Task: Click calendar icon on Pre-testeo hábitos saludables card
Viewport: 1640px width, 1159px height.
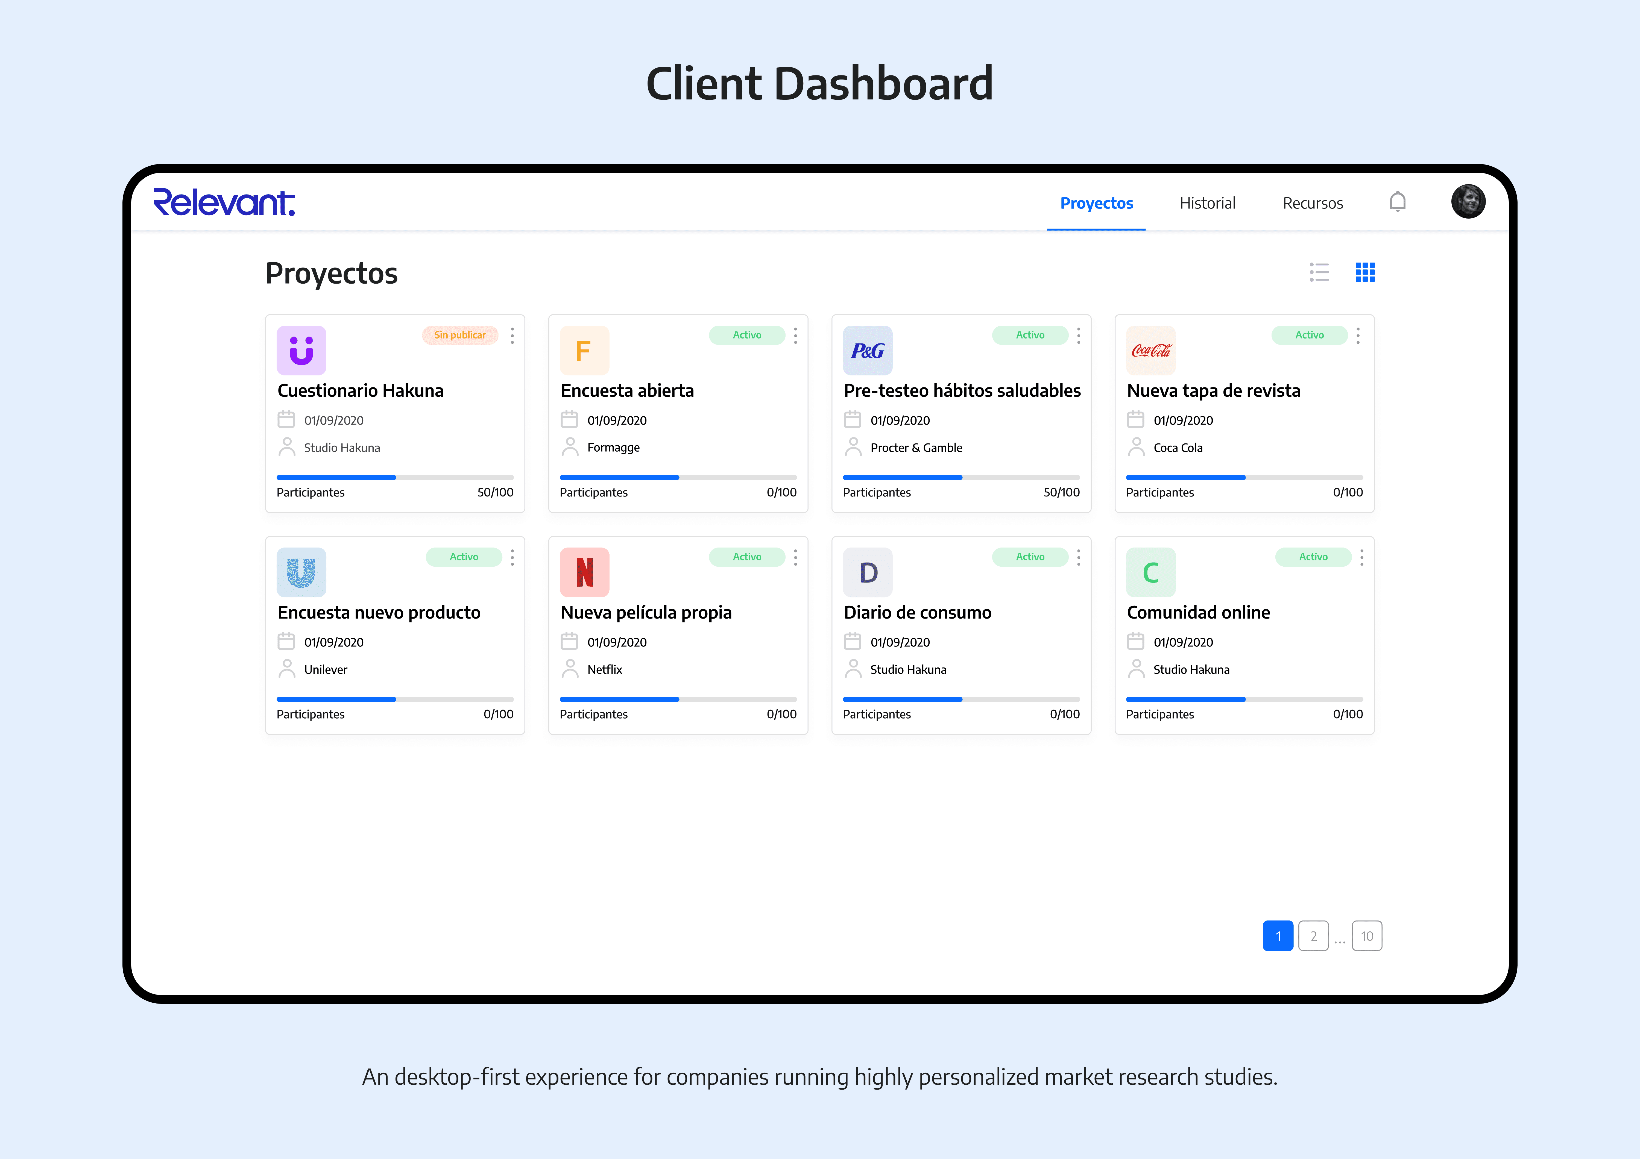Action: tap(852, 419)
